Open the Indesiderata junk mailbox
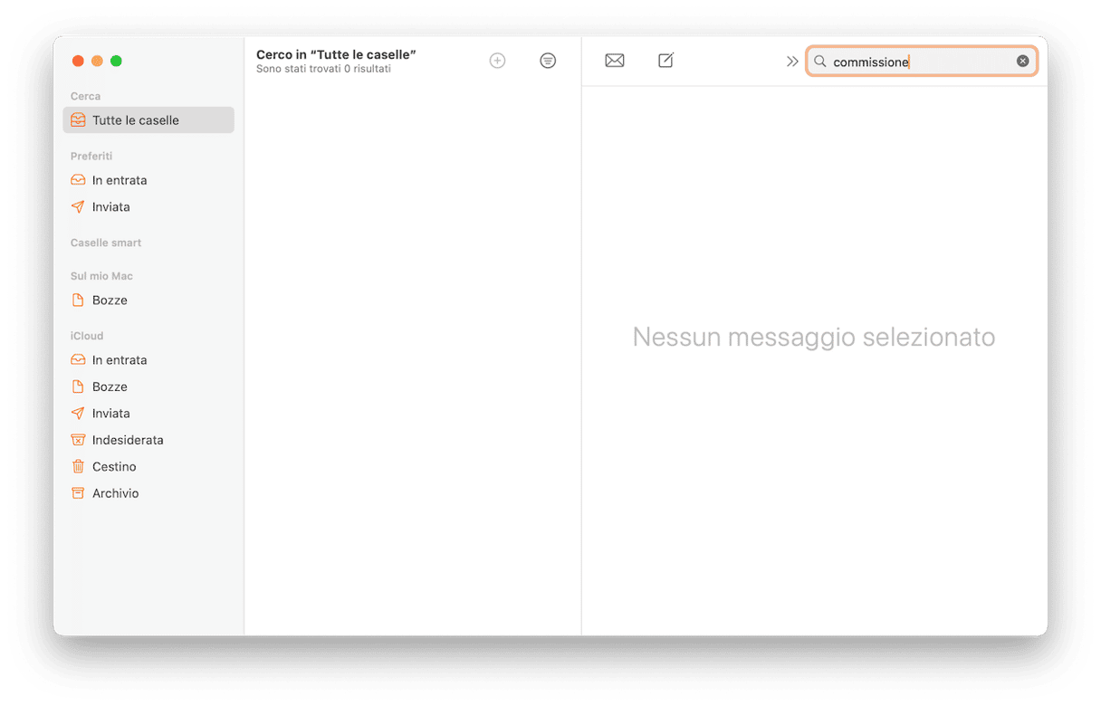The height and width of the screenshot is (706, 1101). click(x=148, y=440)
